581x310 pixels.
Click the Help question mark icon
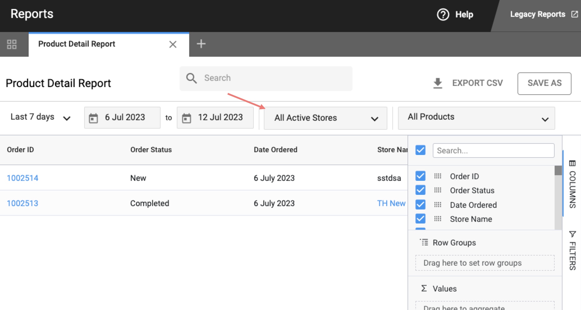[443, 14]
